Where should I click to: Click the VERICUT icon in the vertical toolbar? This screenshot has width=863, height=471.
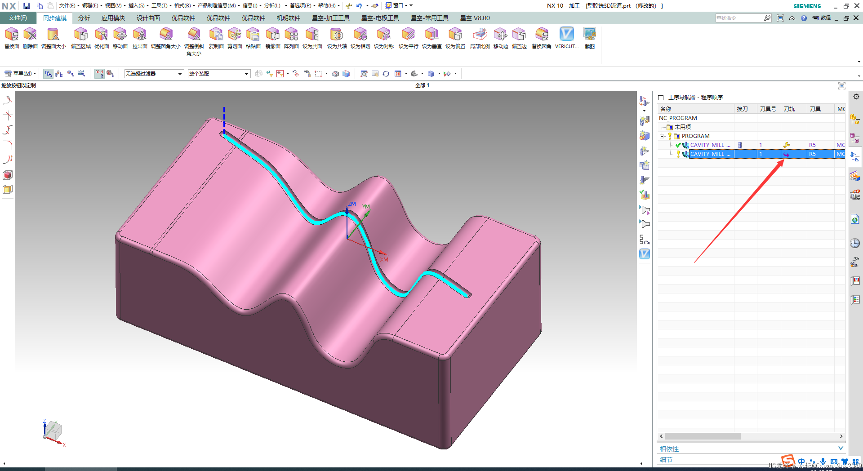[645, 254]
